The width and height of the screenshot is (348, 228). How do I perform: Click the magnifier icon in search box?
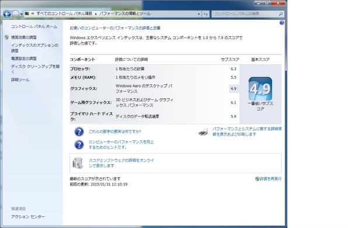coord(281,14)
